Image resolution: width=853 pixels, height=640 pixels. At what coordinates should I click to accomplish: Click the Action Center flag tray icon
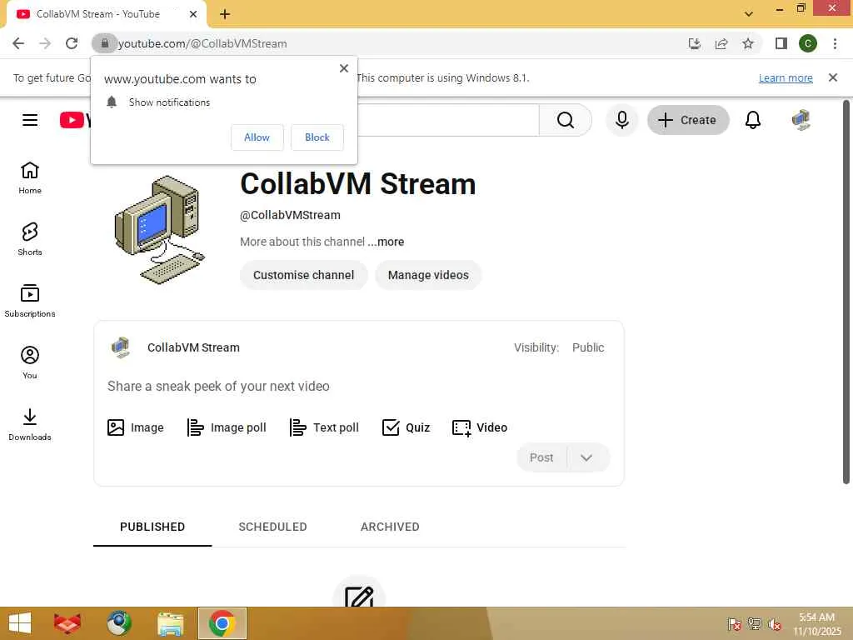tap(734, 624)
